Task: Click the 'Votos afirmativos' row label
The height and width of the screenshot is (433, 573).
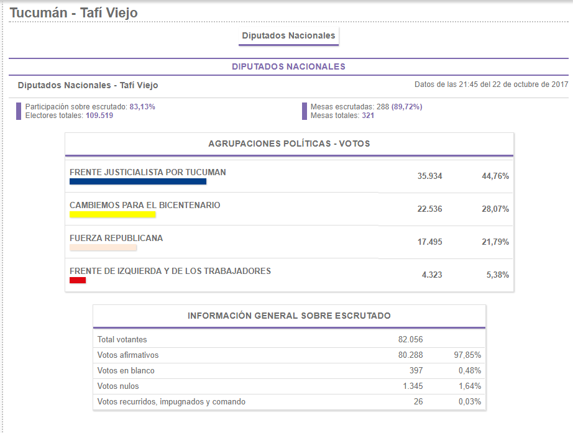Action: pyautogui.click(x=128, y=355)
